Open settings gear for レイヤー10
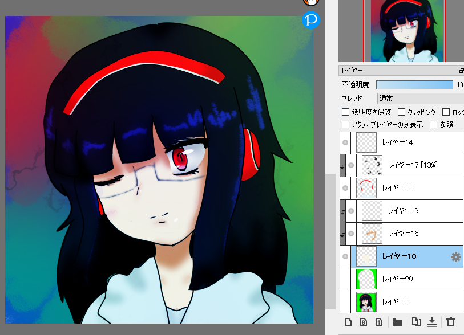This screenshot has width=464, height=335. click(x=455, y=257)
